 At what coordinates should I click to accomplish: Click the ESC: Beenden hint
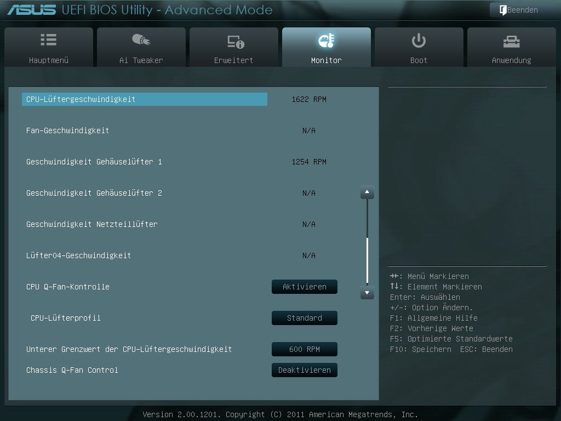pos(486,349)
